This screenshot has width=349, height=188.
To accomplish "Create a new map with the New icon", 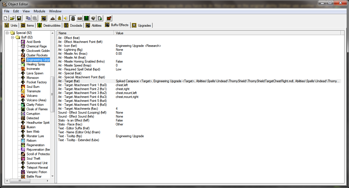I will (5, 18).
